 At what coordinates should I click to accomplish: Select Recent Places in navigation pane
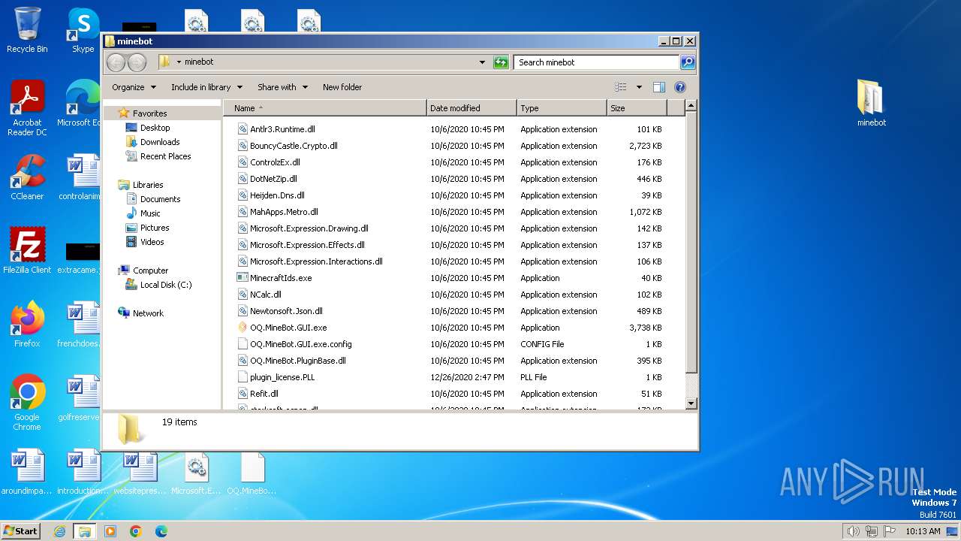coord(165,156)
